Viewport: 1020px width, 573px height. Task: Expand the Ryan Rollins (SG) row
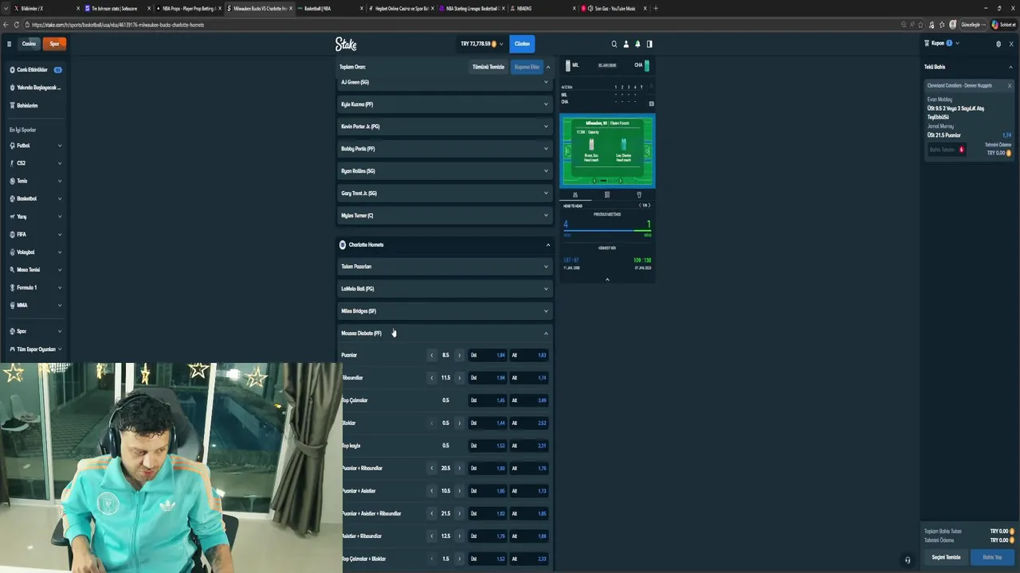click(444, 171)
